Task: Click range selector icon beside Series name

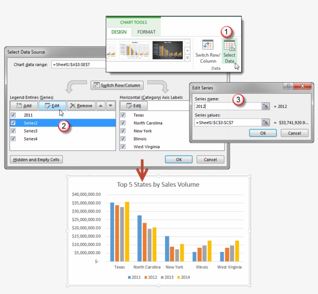Action: (265, 106)
